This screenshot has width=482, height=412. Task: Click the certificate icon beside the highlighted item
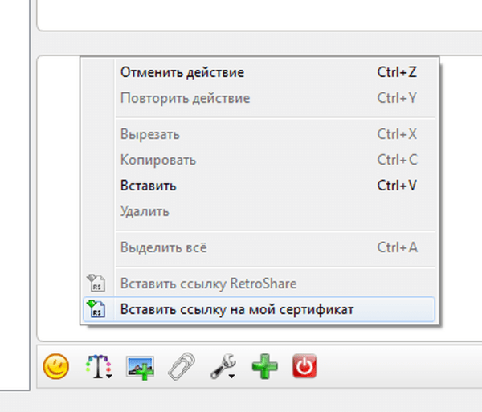(96, 308)
